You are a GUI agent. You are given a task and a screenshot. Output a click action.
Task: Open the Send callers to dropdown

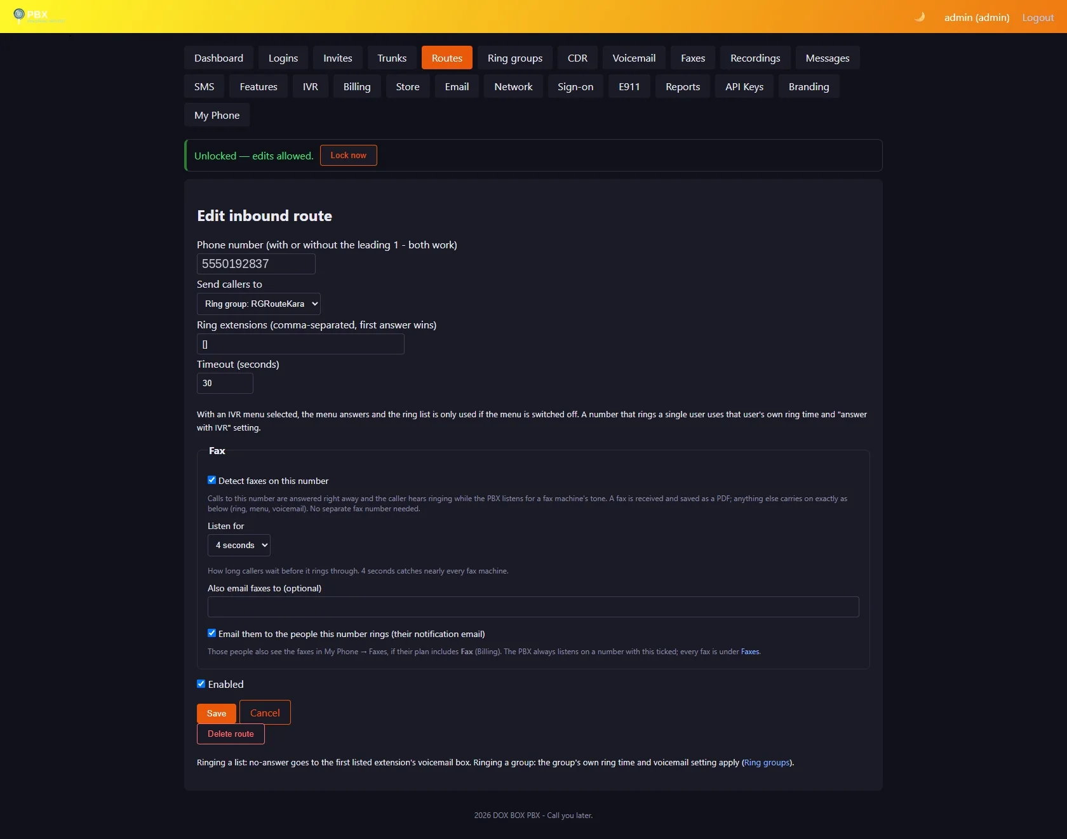258,304
